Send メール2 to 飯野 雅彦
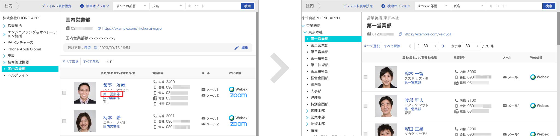The width and height of the screenshot is (560, 136). [210, 95]
